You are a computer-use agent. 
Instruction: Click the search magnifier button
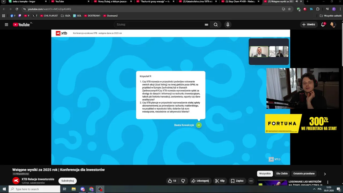coord(216,25)
